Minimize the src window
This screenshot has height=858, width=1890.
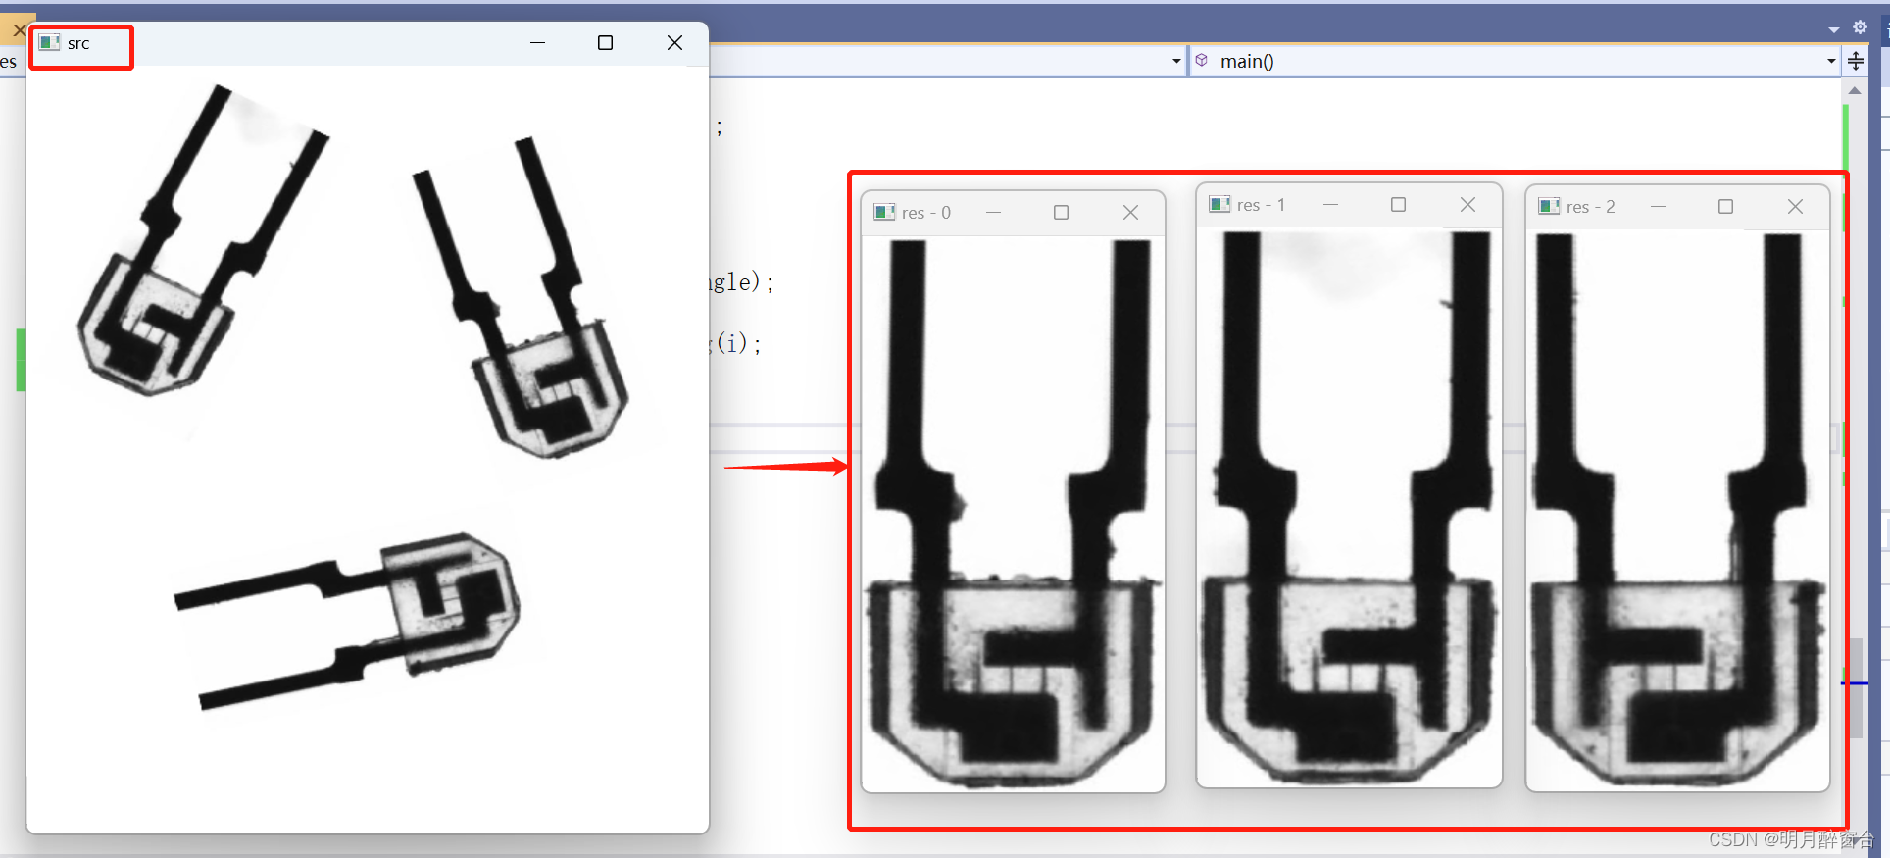click(x=537, y=42)
